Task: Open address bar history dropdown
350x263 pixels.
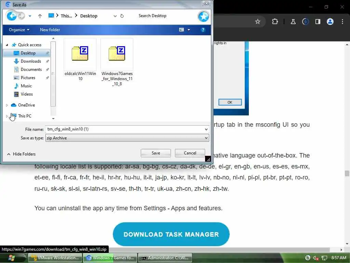Action: [115, 16]
